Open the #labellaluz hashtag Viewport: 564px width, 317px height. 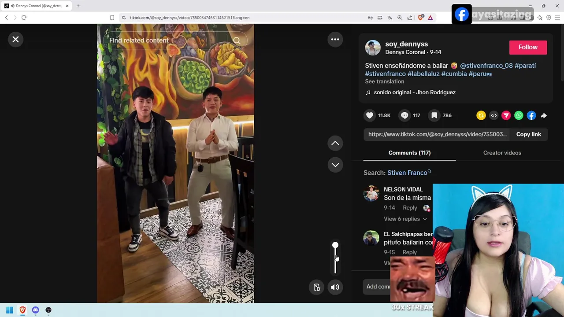423,74
